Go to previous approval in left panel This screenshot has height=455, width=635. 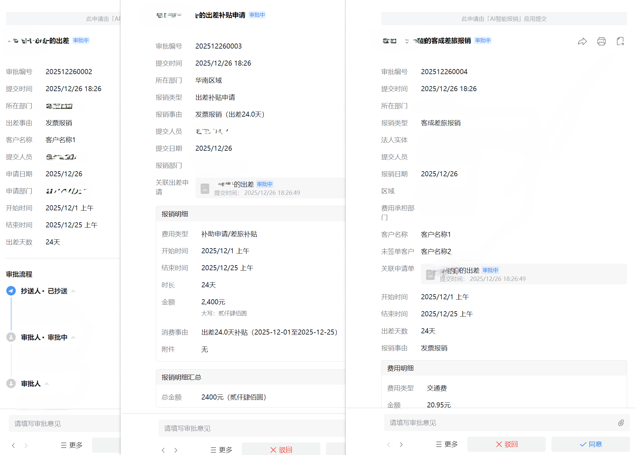pos(13,445)
